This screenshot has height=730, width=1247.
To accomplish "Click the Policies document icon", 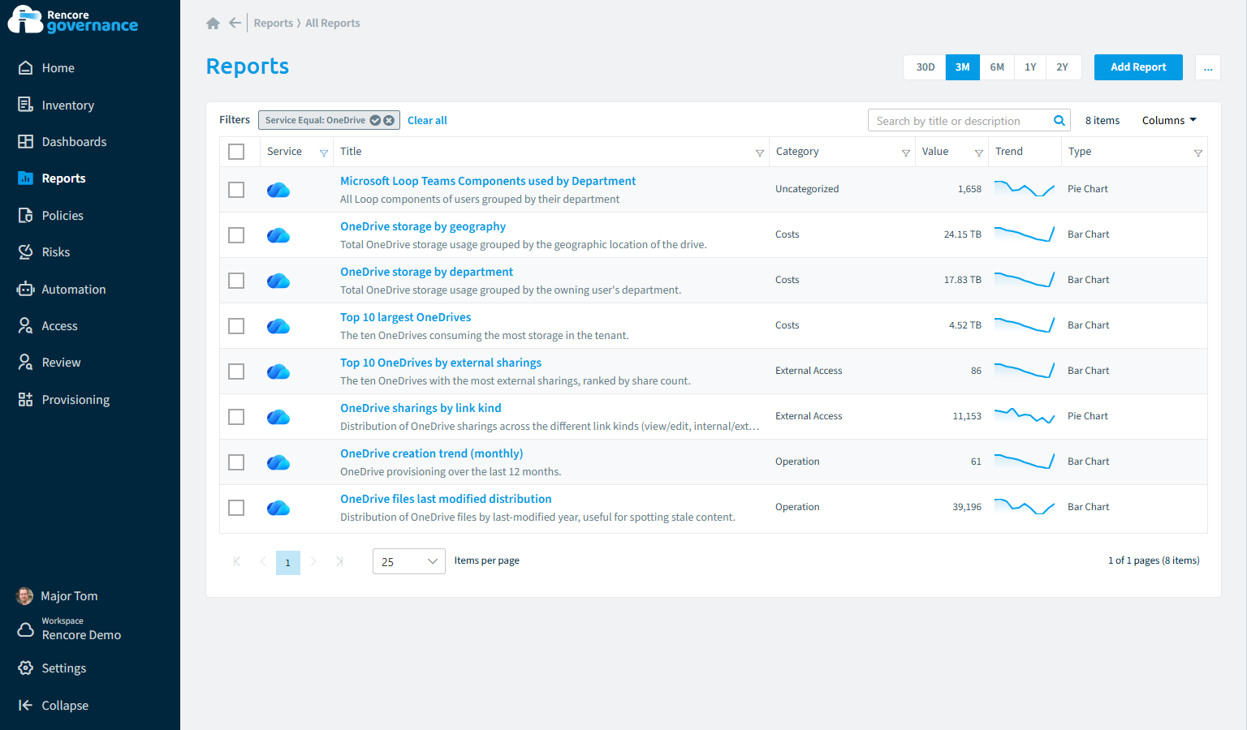I will pyautogui.click(x=26, y=215).
